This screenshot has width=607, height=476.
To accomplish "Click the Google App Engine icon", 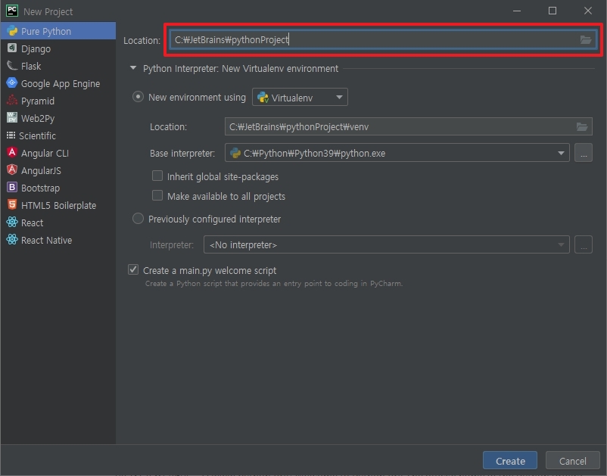I will click(12, 82).
